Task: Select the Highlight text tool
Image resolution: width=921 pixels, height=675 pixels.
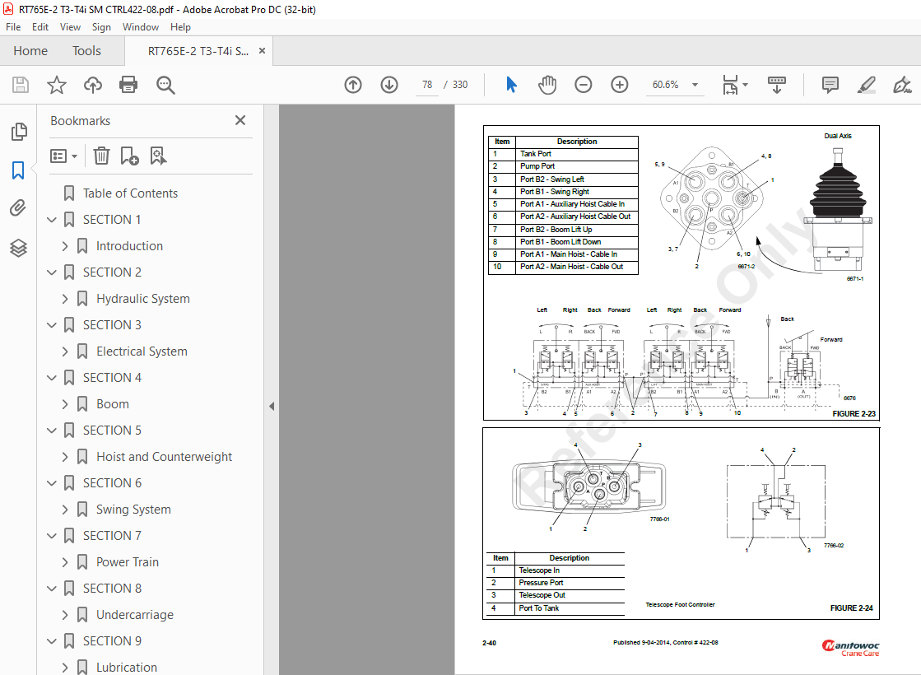Action: (867, 85)
